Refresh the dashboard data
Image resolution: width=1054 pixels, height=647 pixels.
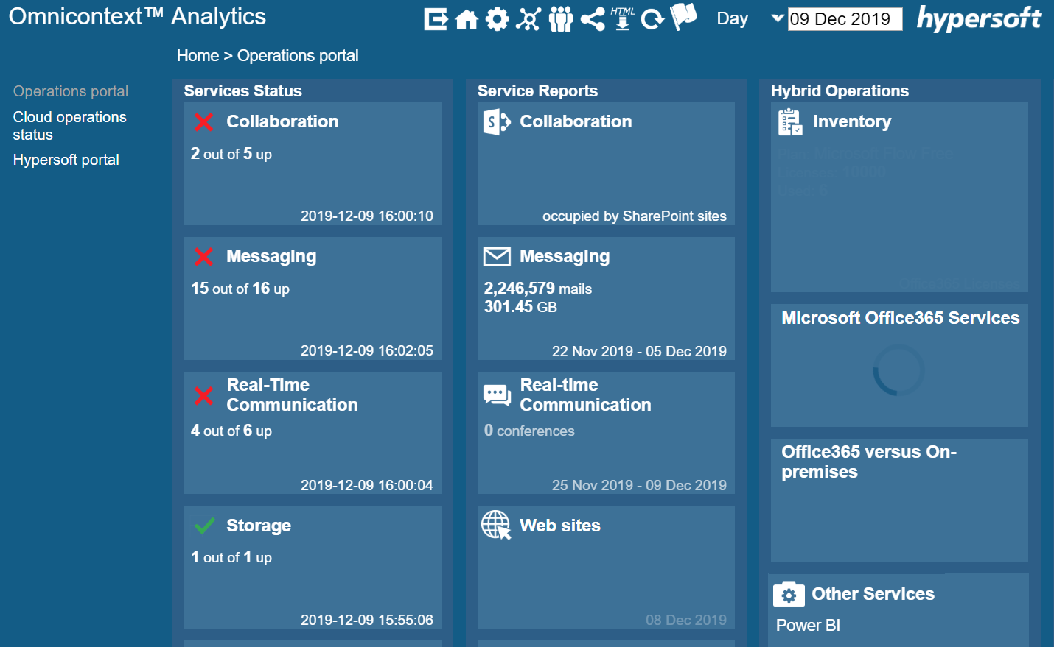652,19
